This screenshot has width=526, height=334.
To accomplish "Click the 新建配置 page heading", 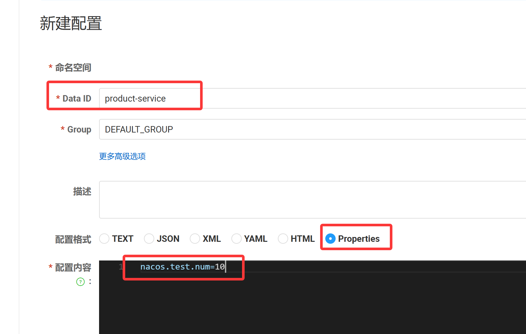I will (x=71, y=24).
